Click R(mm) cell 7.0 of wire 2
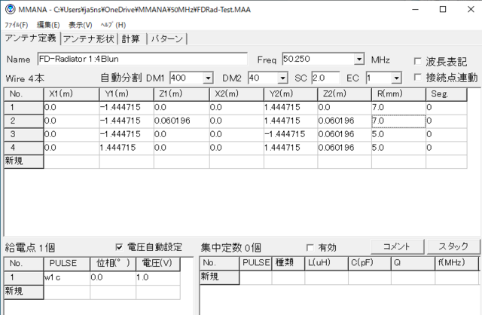 click(398, 121)
